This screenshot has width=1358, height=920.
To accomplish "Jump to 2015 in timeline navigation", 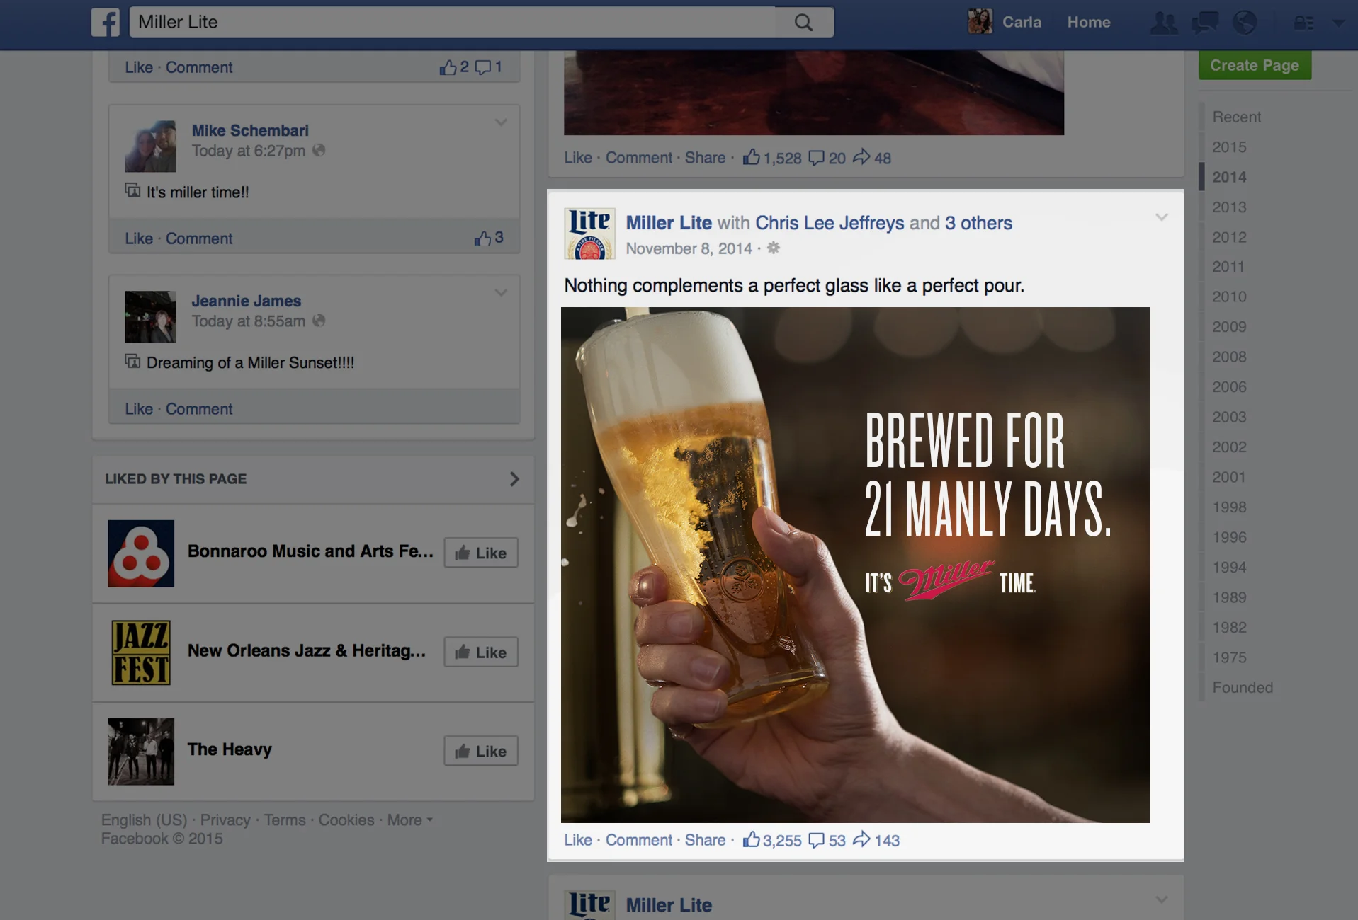I will click(x=1229, y=147).
